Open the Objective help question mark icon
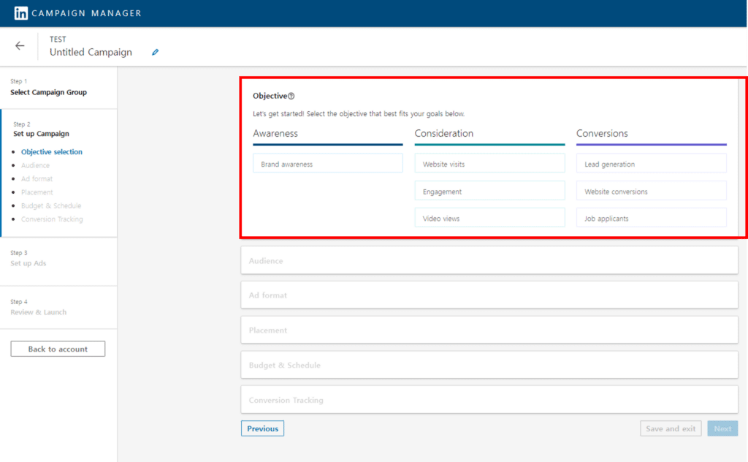 click(x=291, y=96)
